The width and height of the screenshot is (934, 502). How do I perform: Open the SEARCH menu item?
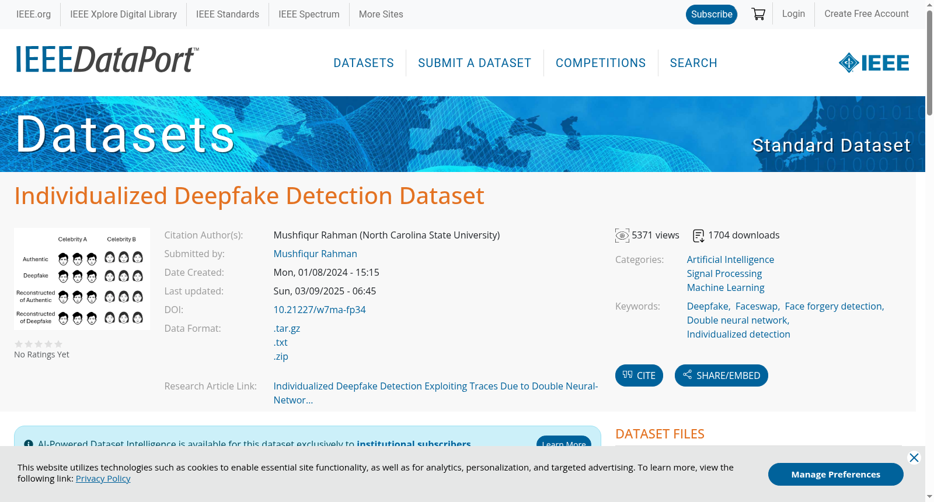(x=693, y=63)
